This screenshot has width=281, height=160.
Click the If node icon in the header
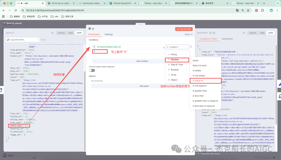tap(90, 29)
